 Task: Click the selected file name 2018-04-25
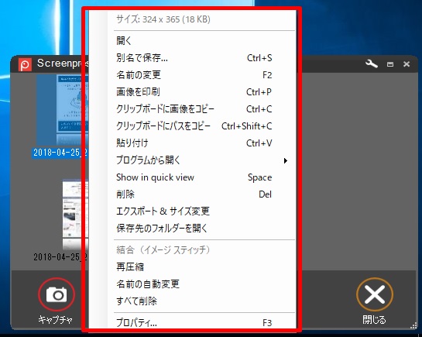(x=60, y=153)
